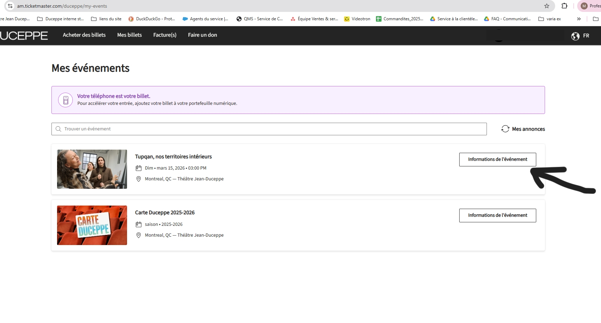Open the Videotron bookmark
This screenshot has height=323, width=601.
(x=357, y=19)
